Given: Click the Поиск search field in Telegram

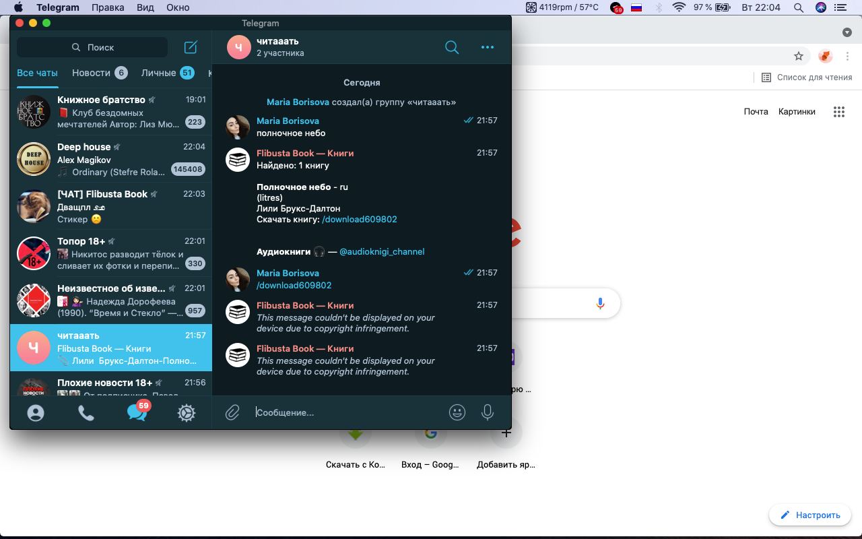Looking at the screenshot, I should point(92,47).
